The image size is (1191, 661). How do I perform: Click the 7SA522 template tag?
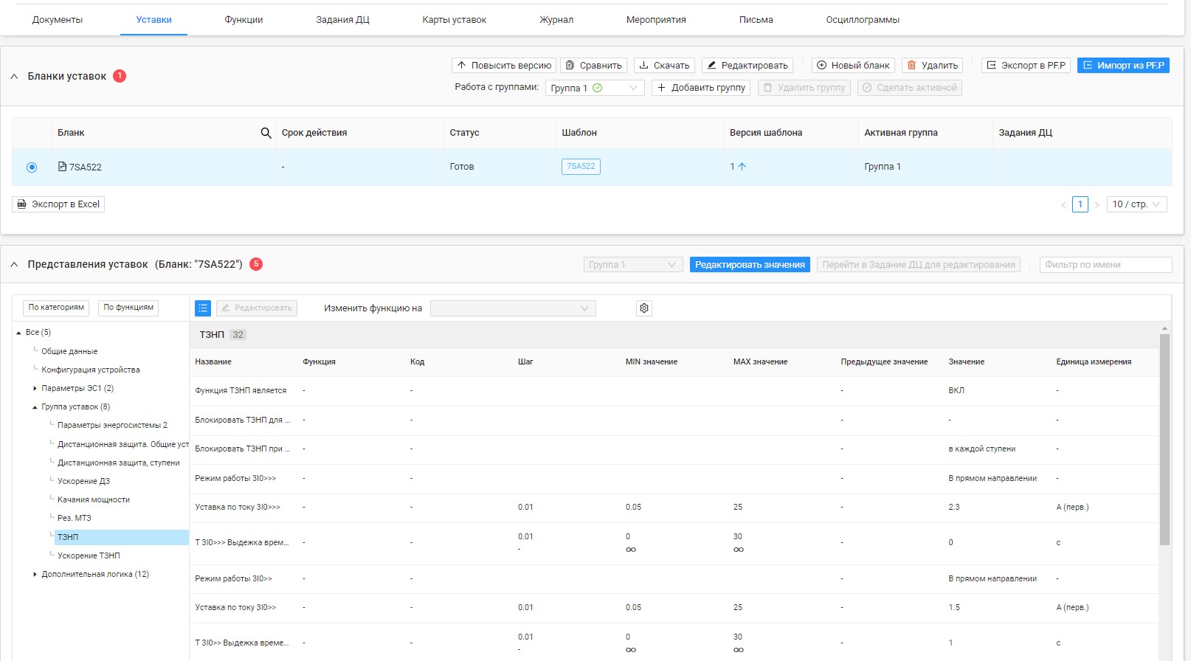point(581,167)
